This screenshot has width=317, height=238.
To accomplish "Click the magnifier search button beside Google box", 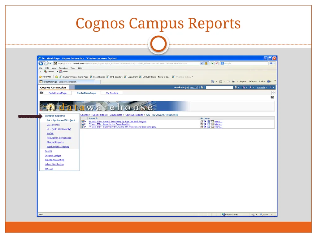I will tap(271, 63).
